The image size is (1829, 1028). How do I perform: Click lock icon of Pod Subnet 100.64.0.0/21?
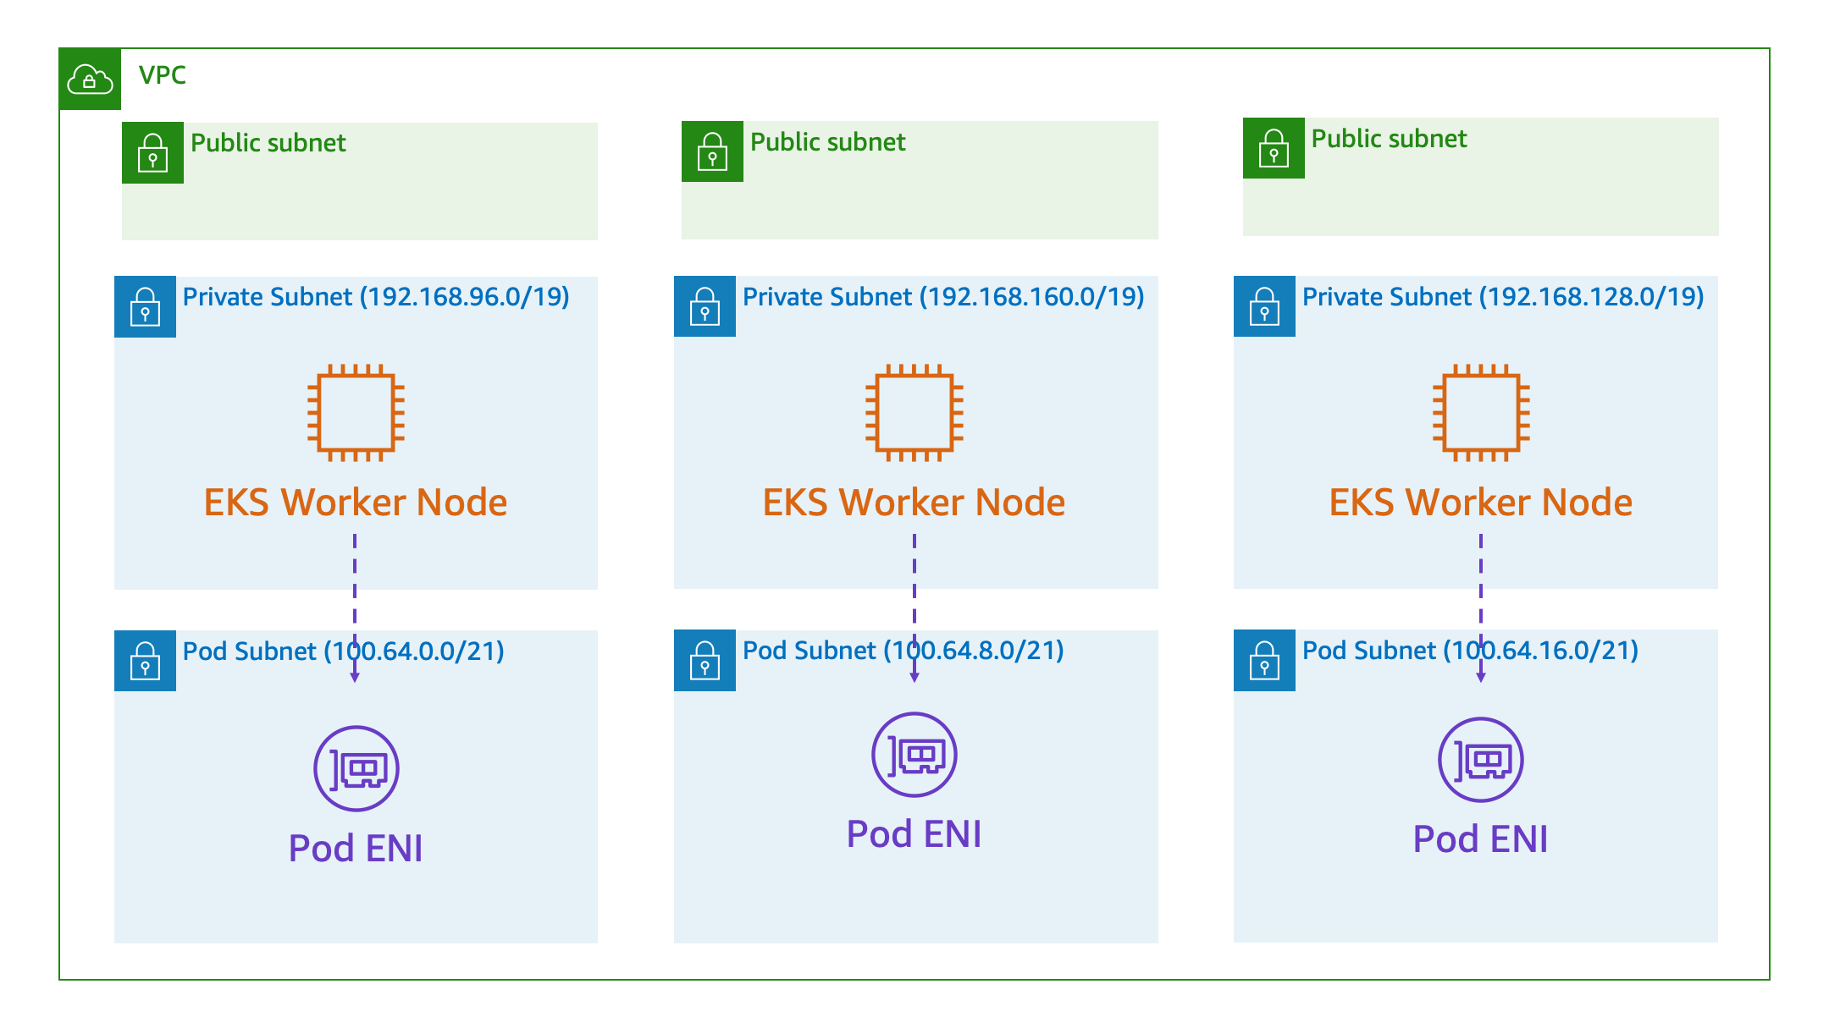click(x=146, y=661)
